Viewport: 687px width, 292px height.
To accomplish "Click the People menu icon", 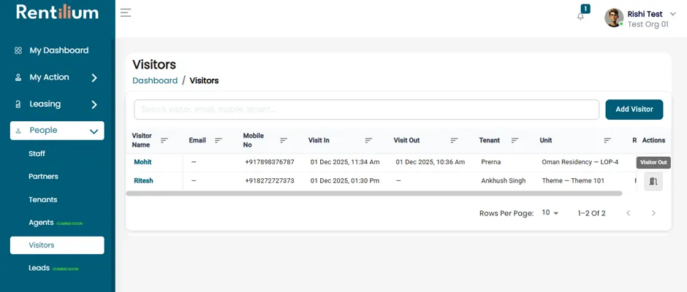I will click(x=18, y=131).
